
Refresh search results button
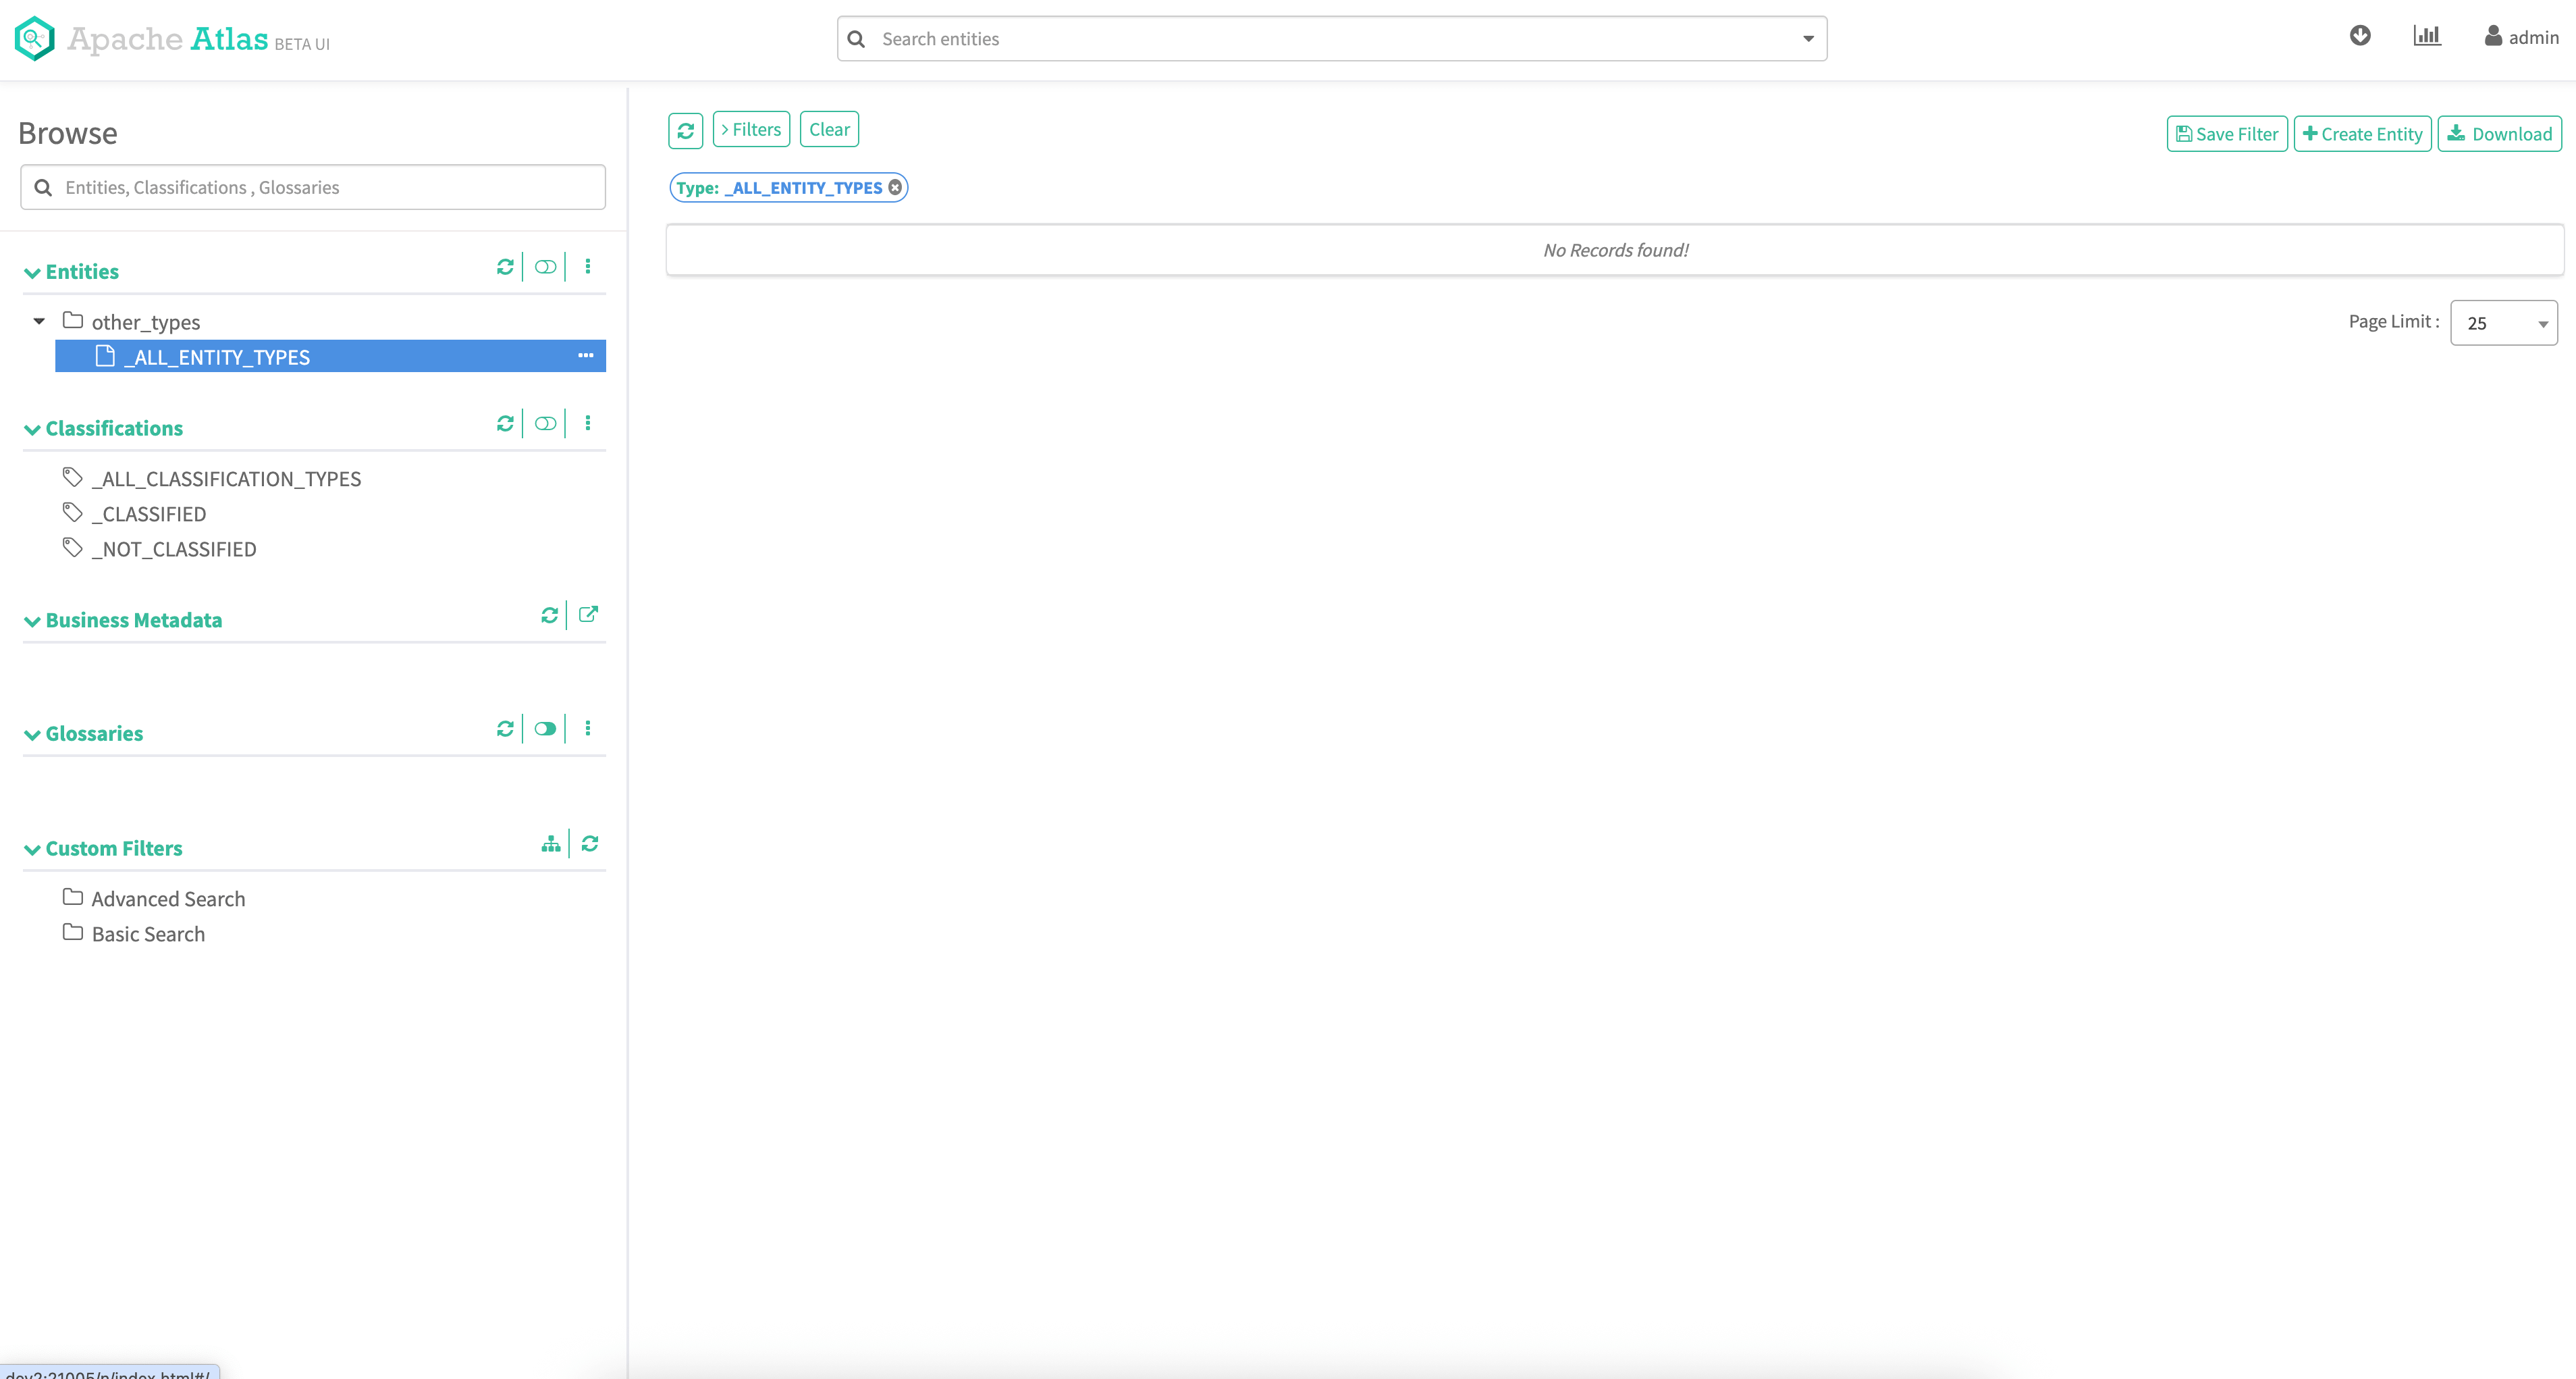(685, 130)
